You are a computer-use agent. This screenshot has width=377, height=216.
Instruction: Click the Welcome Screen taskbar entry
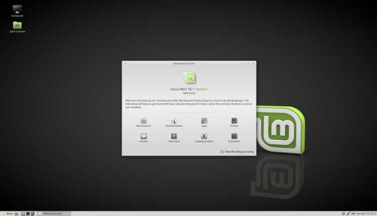[54, 213]
